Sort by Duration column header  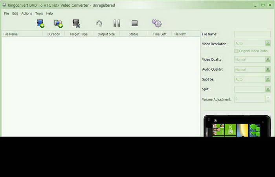(54, 34)
